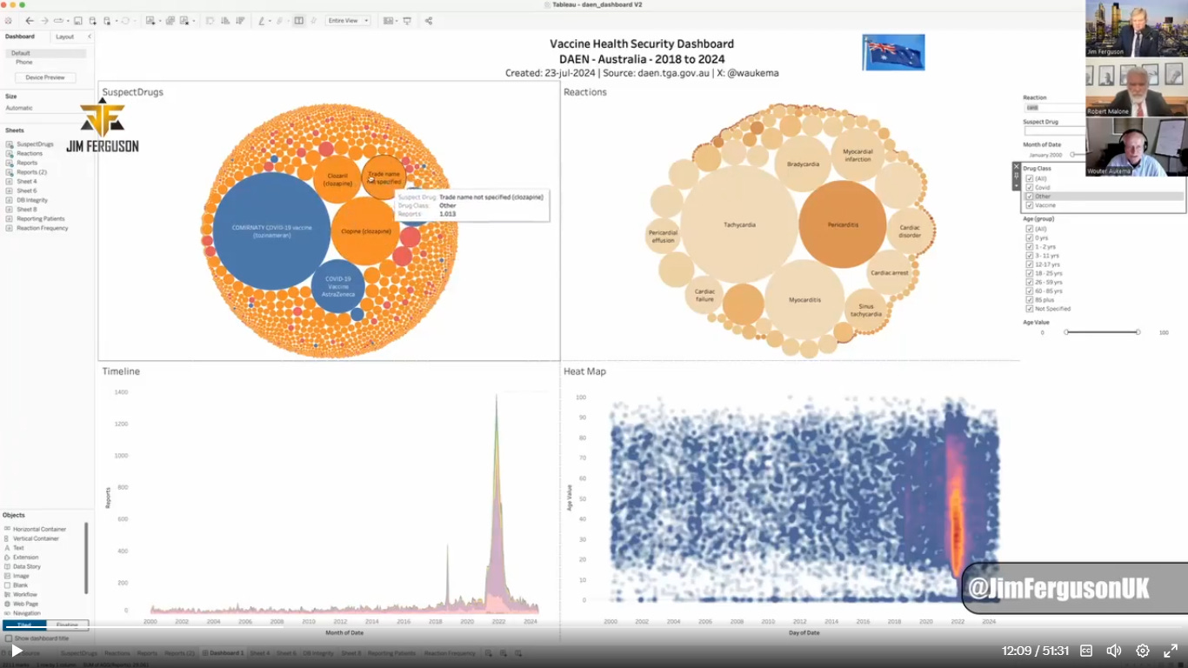Open the dropdown arrow next to New Worksheet icon
This screenshot has height=668, width=1188.
tap(159, 20)
